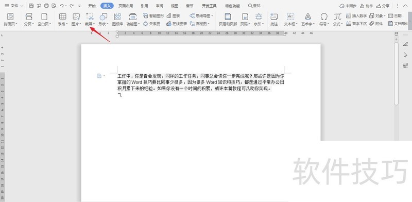Click the 首字下沉 drop cap button

356,24
